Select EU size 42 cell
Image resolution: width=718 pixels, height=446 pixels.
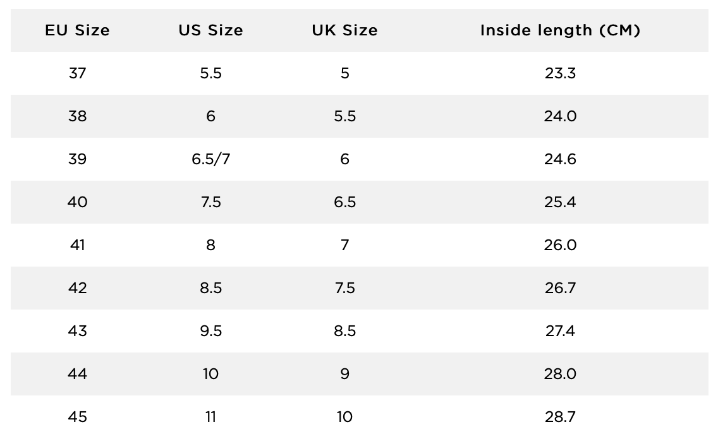click(77, 288)
